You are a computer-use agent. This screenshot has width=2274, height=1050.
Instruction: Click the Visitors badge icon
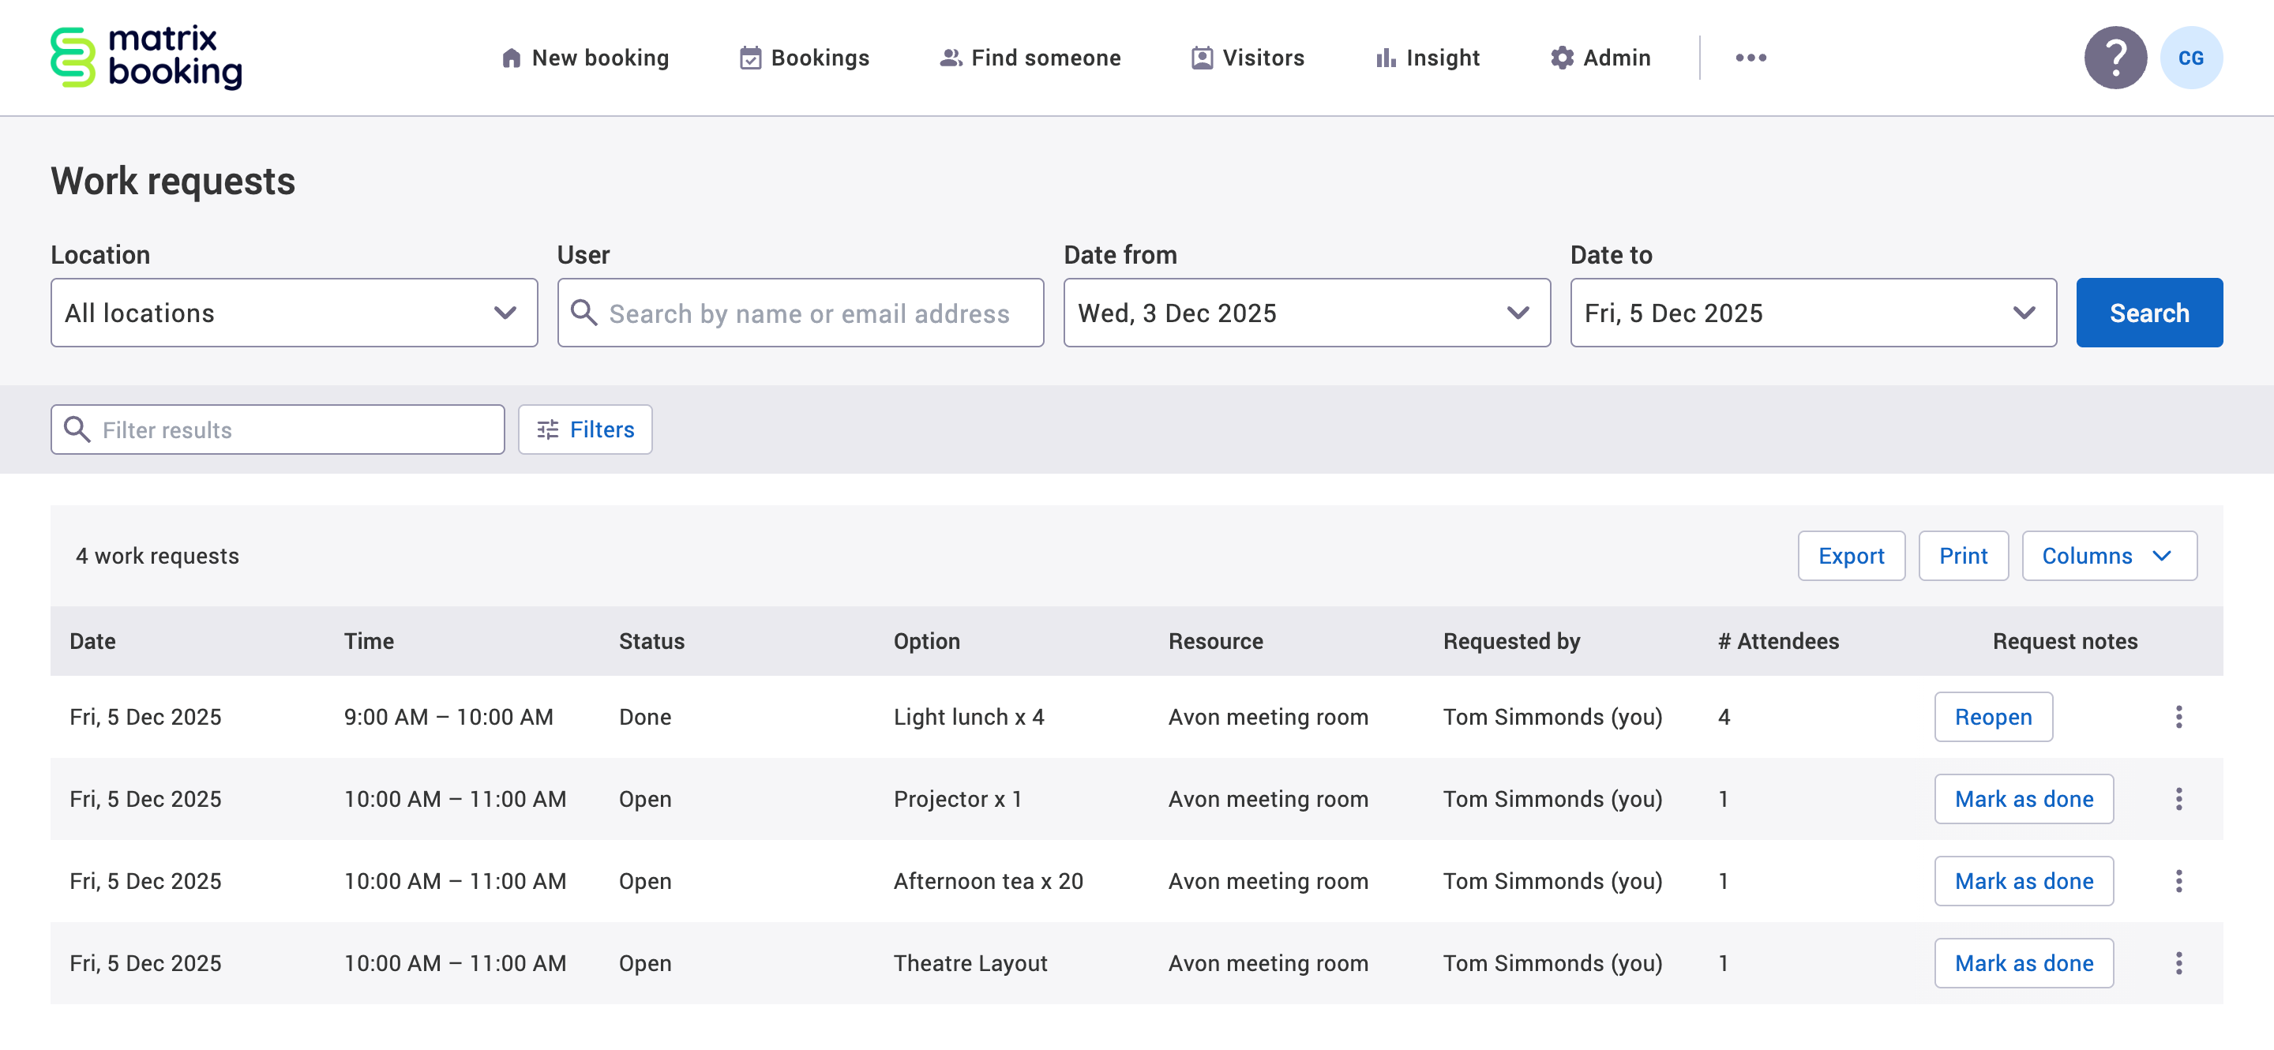coord(1200,57)
